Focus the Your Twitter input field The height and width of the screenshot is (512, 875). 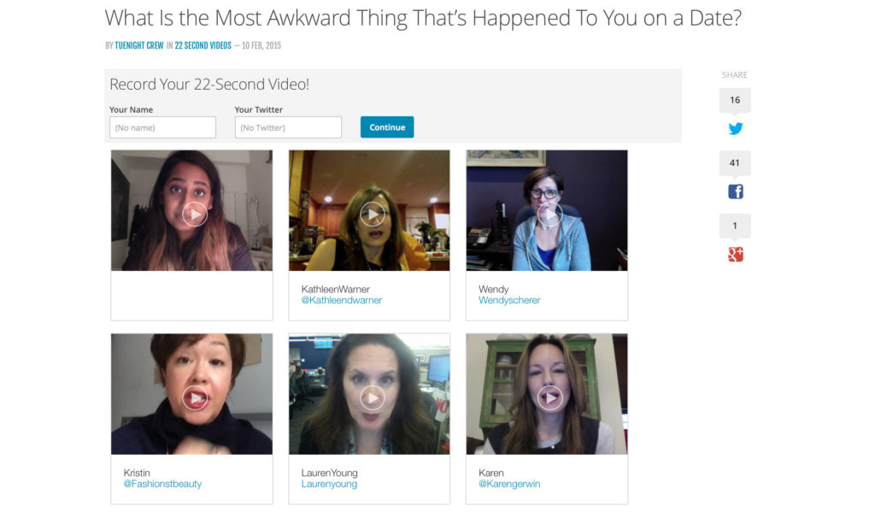pyautogui.click(x=288, y=127)
